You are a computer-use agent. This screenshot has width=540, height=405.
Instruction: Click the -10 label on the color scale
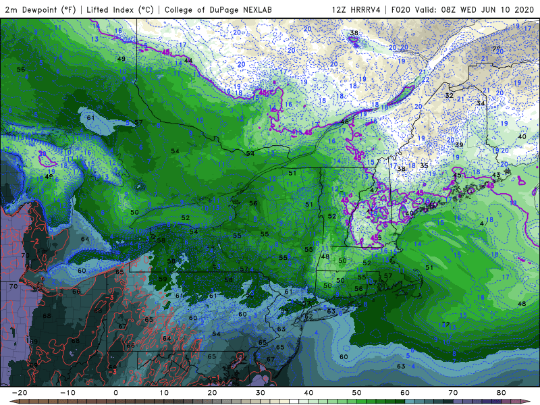point(67,393)
